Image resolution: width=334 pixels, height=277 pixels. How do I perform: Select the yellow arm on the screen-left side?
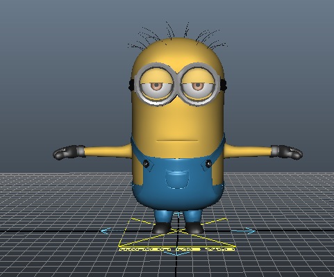tap(108, 151)
